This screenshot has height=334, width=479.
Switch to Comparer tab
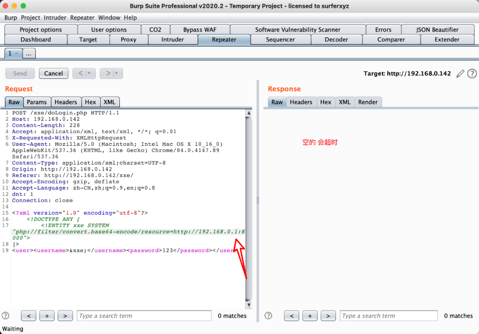(x=391, y=39)
